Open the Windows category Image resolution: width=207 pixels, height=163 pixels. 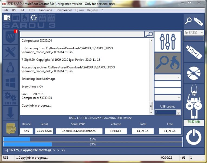pyautogui.click(x=11, y=83)
